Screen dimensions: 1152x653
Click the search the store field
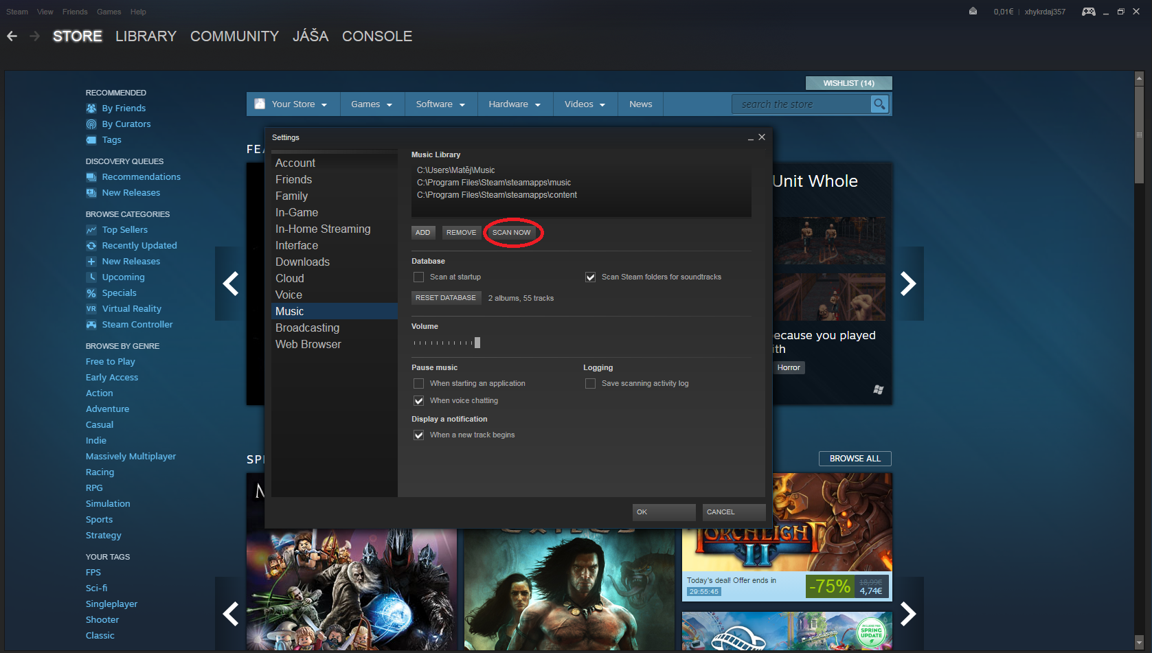pyautogui.click(x=801, y=104)
